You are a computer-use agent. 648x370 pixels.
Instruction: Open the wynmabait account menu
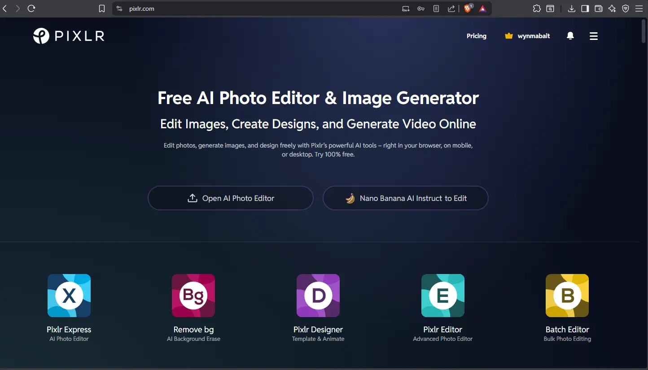coord(534,36)
